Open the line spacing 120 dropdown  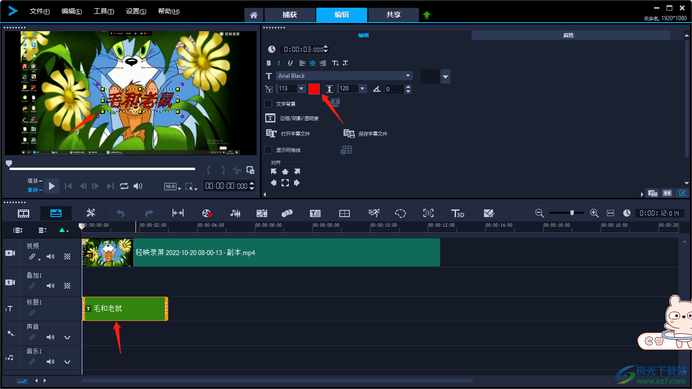point(363,88)
